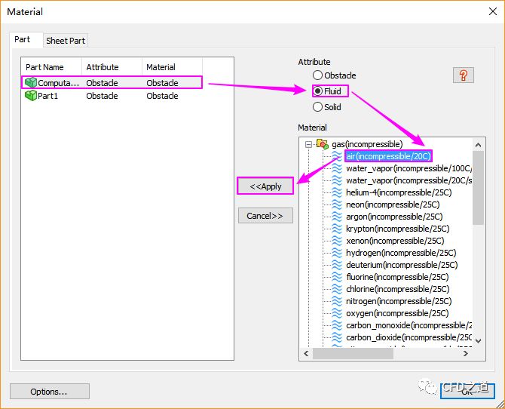Click the red question mark help icon
Screen dimensions: 505x409
pyautogui.click(x=463, y=75)
